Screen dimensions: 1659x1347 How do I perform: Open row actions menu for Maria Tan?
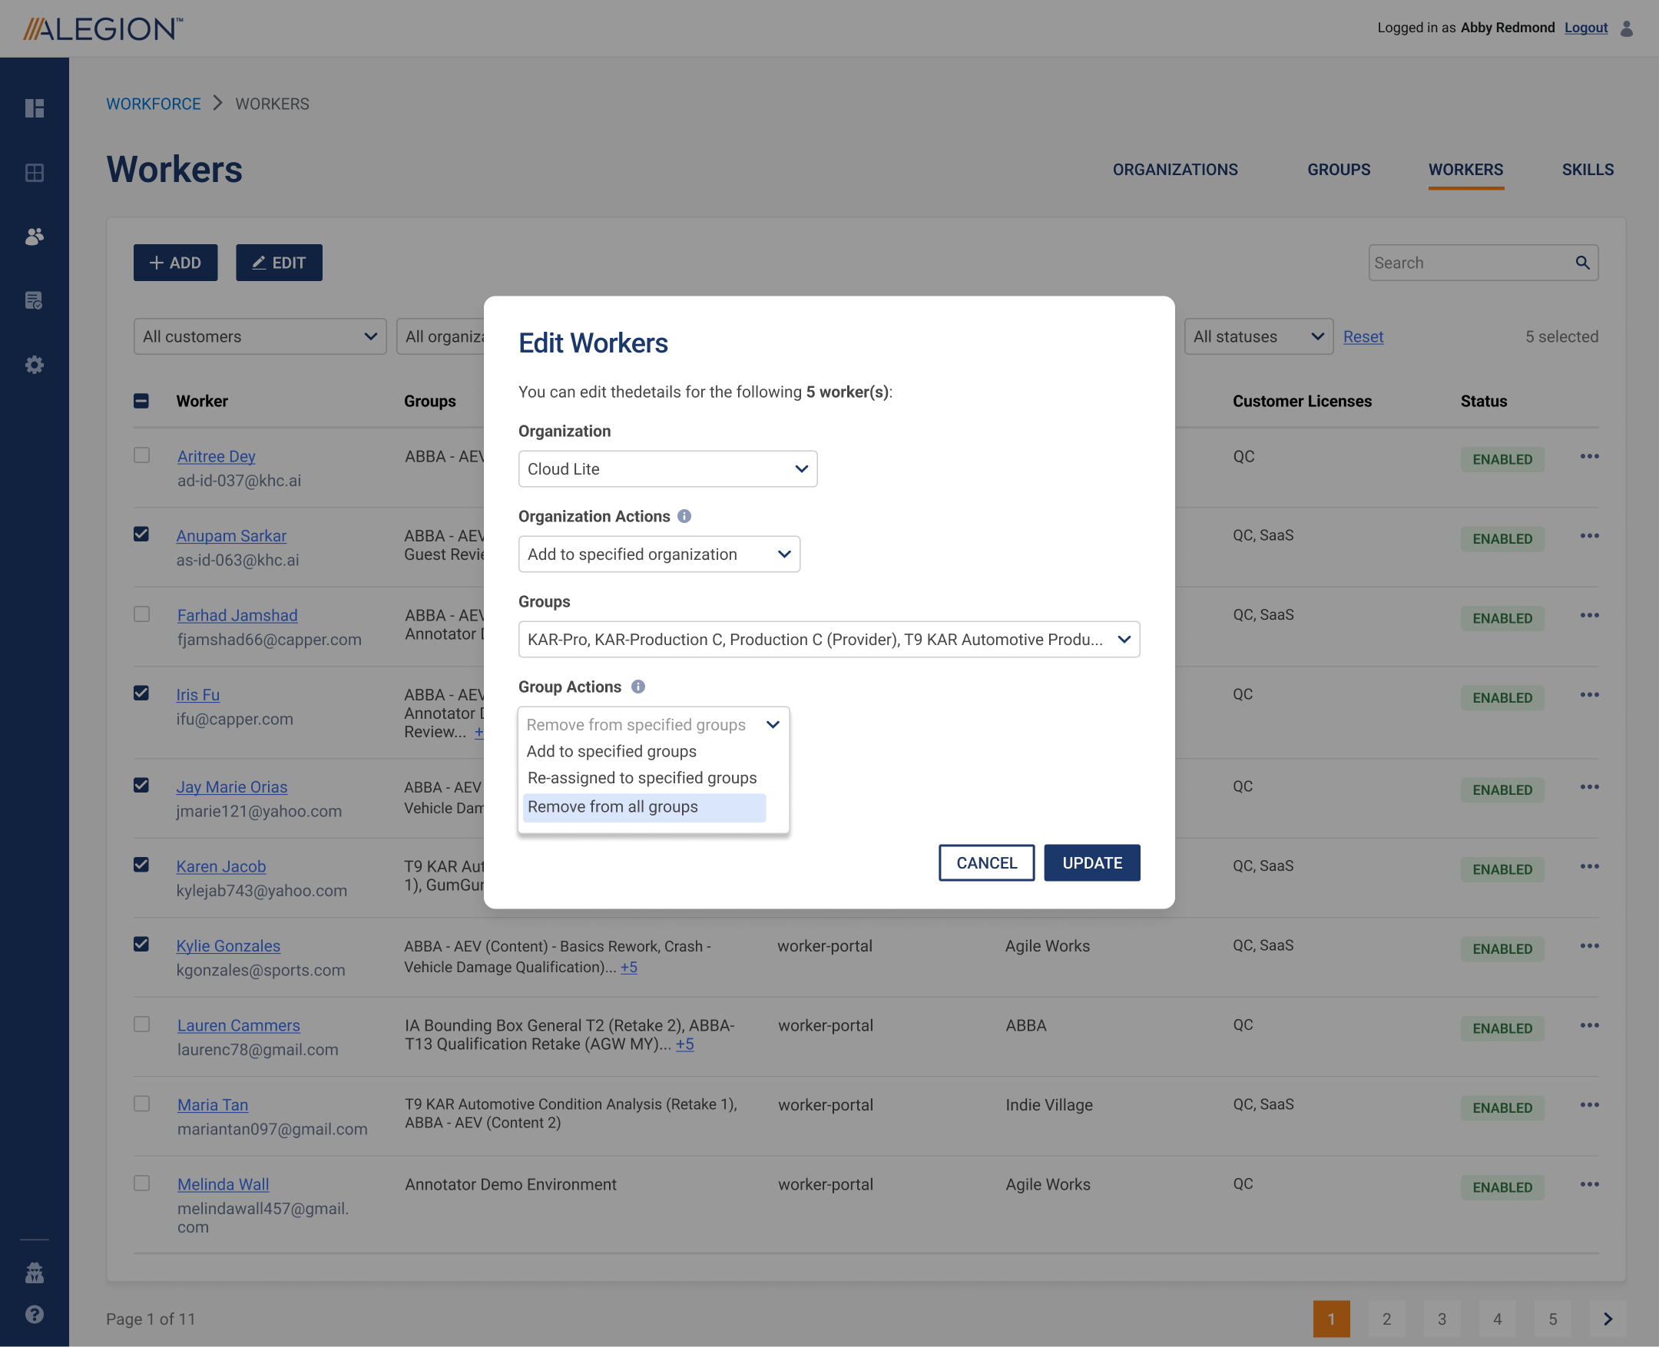[1589, 1105]
